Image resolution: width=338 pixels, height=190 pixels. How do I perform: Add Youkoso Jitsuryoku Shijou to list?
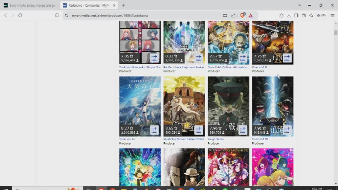[x=154, y=58]
